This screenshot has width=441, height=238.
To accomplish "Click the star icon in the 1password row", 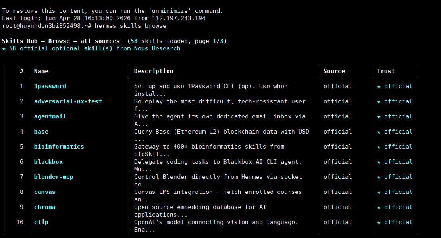I will (379, 86).
